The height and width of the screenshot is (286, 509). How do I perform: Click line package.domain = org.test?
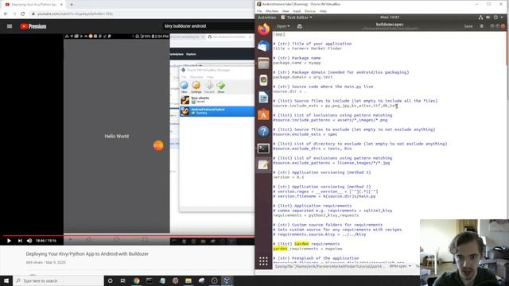[x=303, y=77]
